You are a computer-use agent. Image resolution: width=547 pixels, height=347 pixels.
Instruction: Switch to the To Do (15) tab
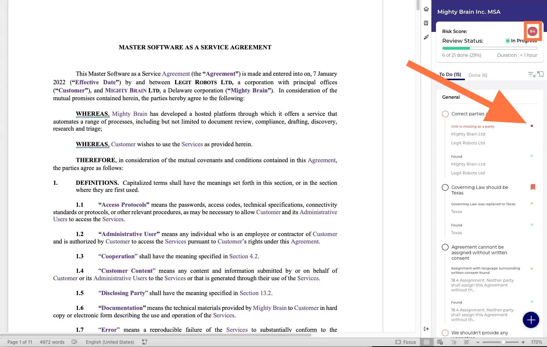[450, 75]
